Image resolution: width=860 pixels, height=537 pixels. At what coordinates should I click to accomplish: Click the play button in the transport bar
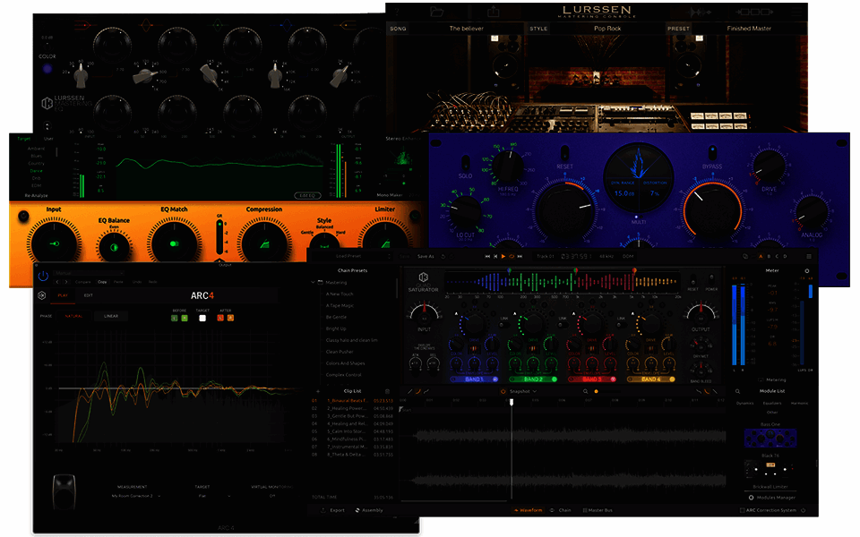coord(503,257)
